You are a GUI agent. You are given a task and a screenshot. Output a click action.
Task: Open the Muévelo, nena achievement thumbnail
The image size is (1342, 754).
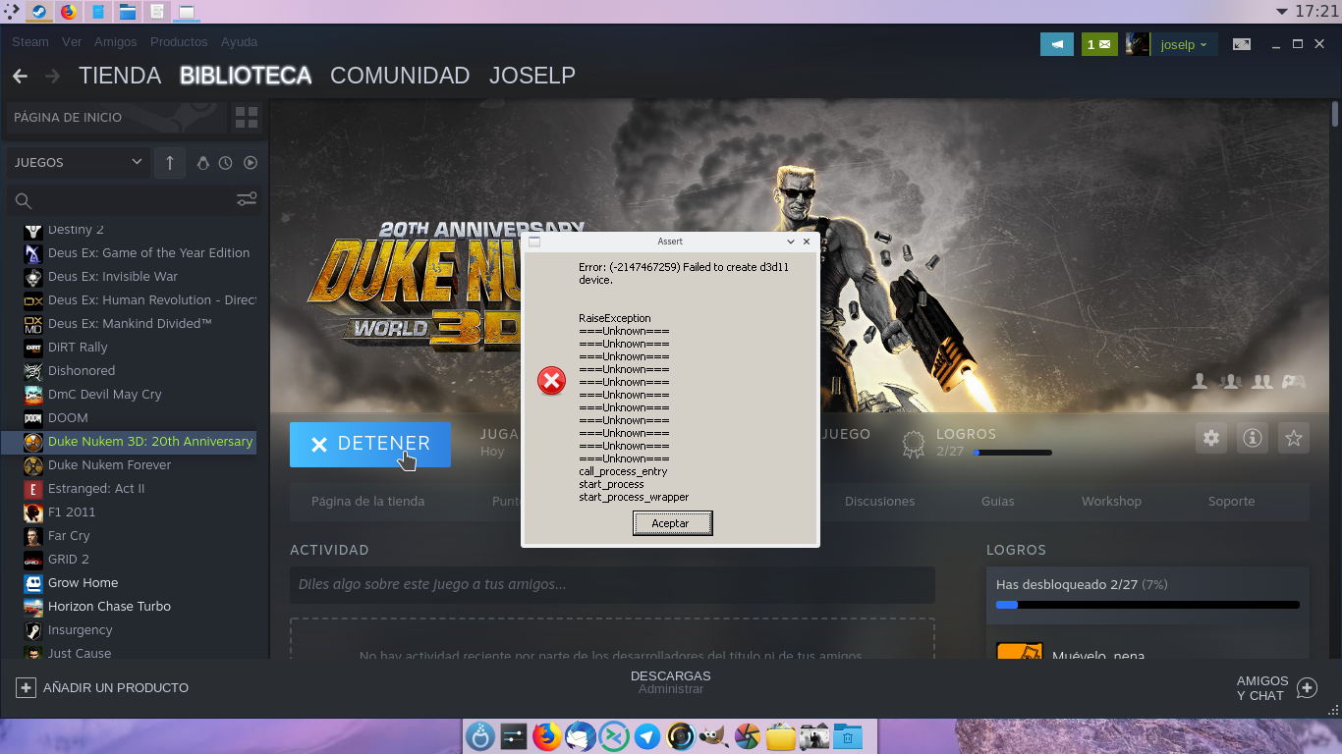pyautogui.click(x=1020, y=651)
